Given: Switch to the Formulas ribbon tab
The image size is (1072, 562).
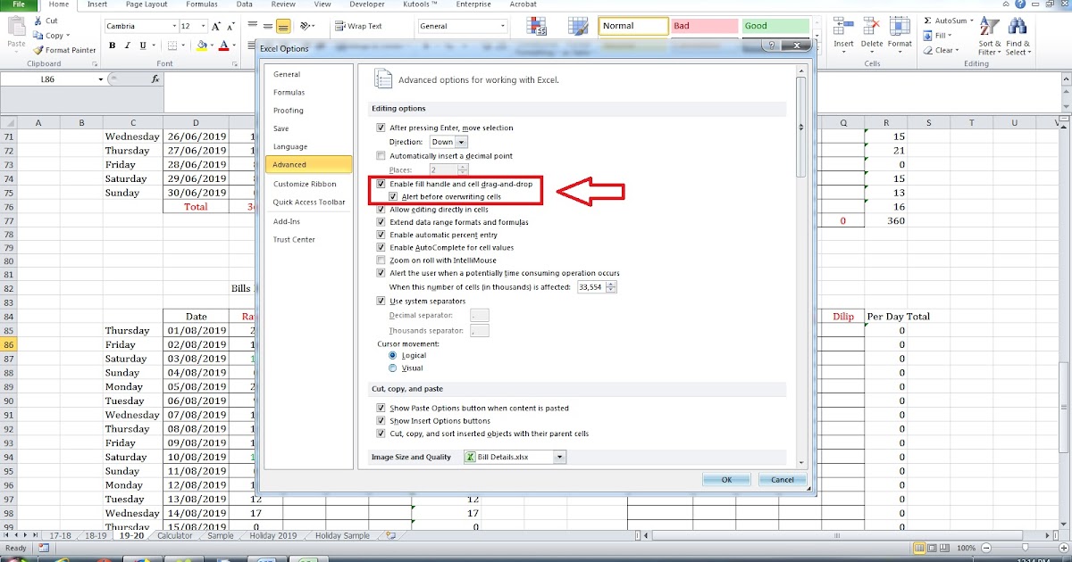Looking at the screenshot, I should click(x=201, y=4).
